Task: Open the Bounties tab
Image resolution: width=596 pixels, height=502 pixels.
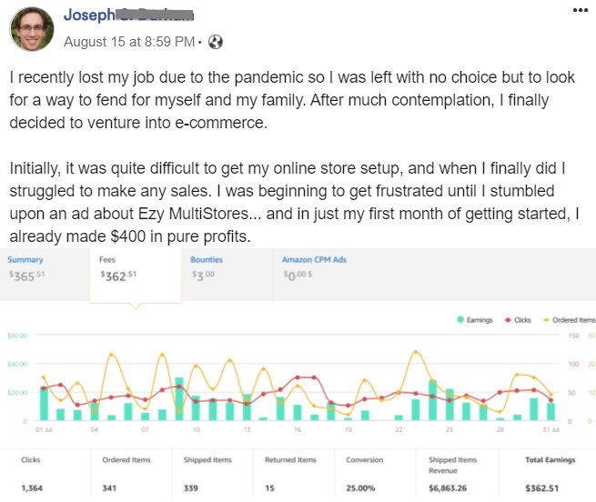Action: 207,266
